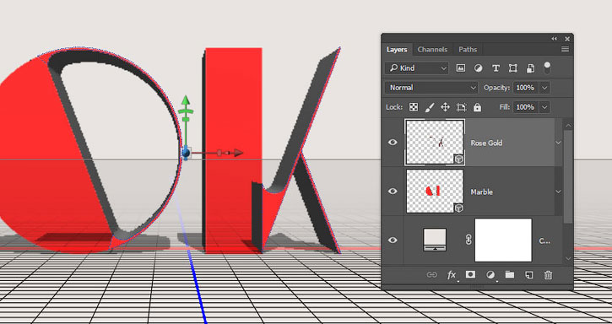Click the Opacity label
Image resolution: width=612 pixels, height=324 pixels.
click(496, 88)
